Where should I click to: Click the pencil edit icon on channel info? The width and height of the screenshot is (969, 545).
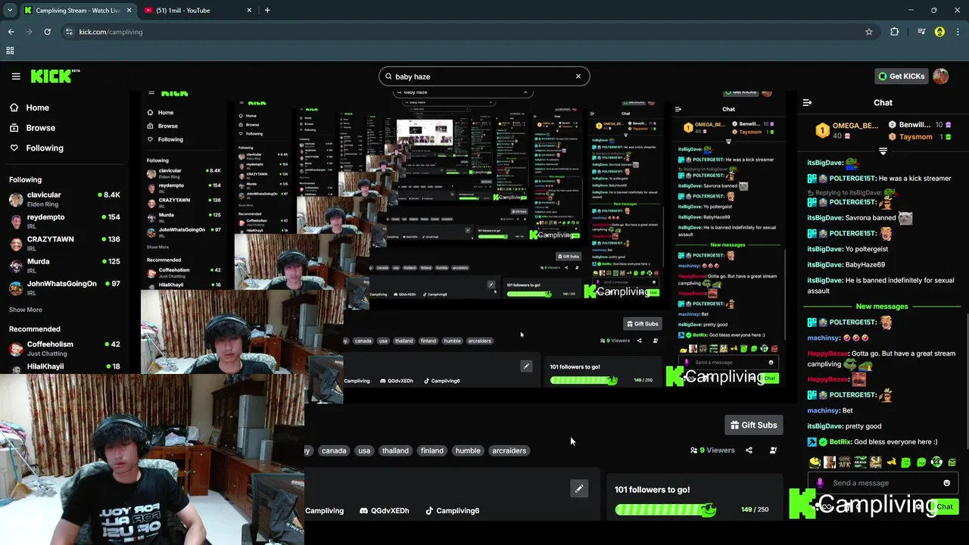coord(579,489)
